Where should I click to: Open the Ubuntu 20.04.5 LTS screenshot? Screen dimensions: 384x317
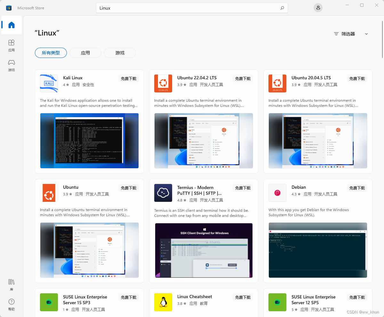(x=318, y=141)
